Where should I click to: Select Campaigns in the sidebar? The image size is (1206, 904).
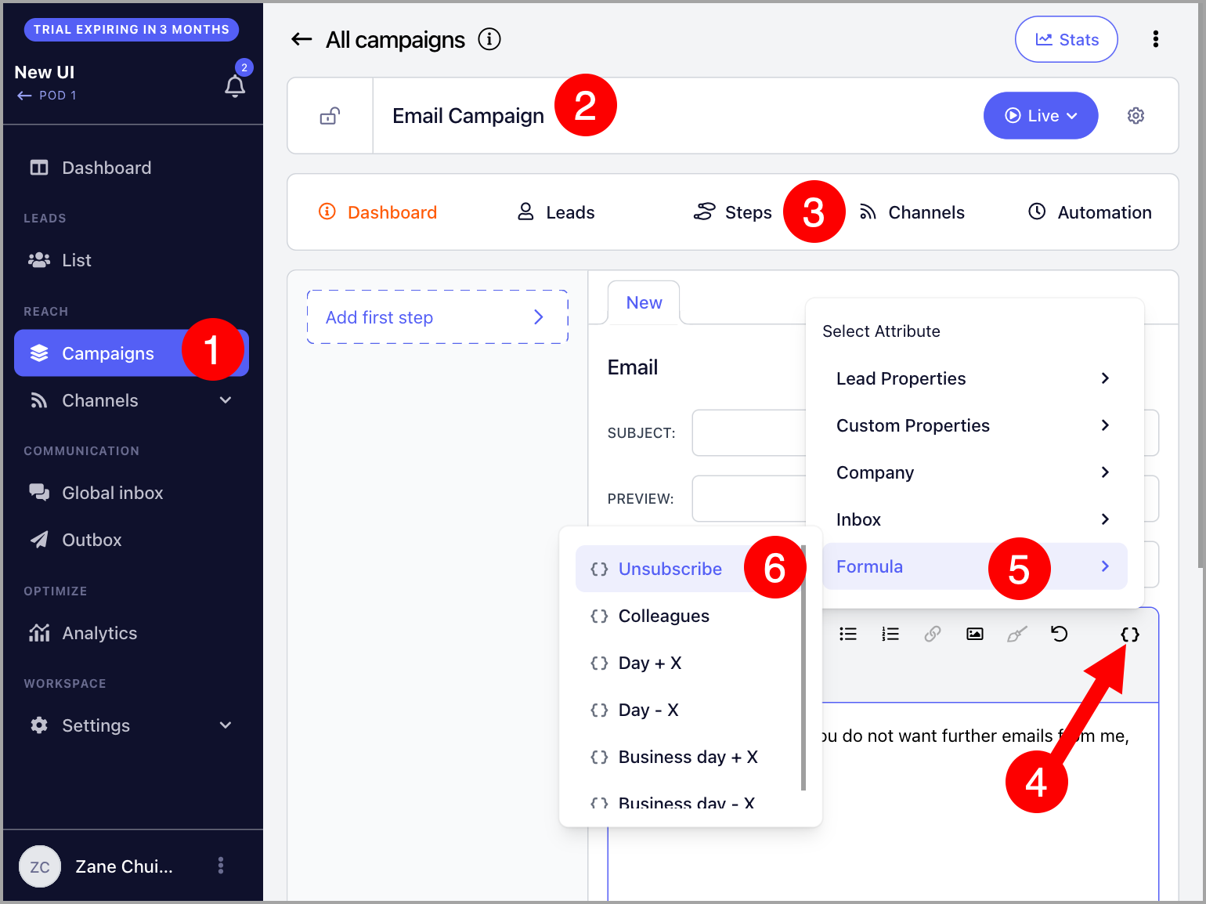point(132,353)
